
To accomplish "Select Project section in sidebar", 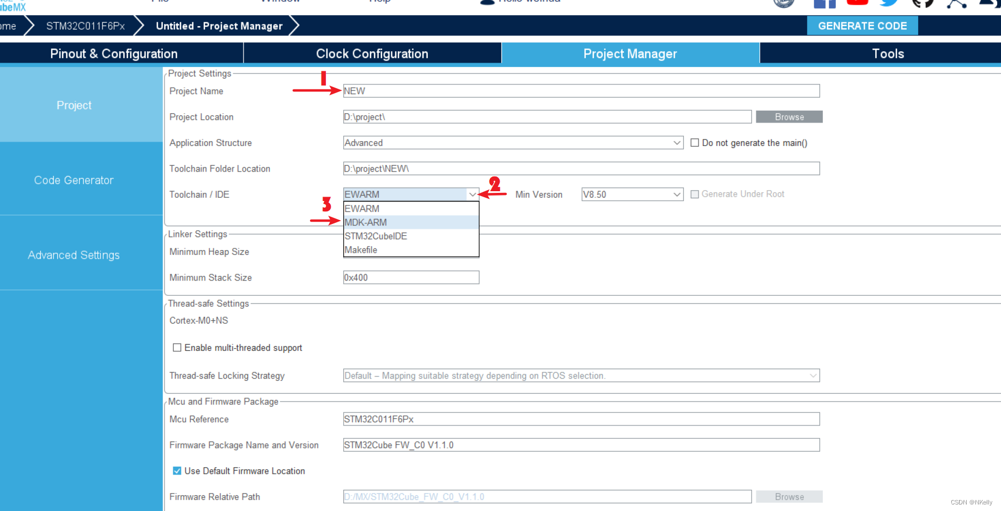I will tap(81, 105).
